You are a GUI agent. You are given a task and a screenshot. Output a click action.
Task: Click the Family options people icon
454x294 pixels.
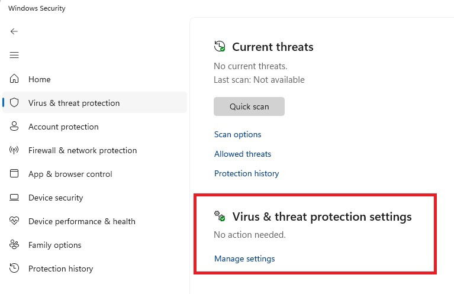click(14, 244)
